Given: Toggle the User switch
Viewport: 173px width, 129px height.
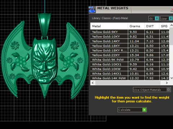Looking at the screenshot, I should click(167, 19).
